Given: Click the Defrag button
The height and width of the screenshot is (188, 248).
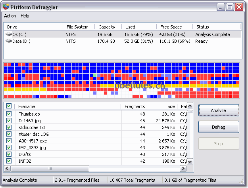Looking at the screenshot, I should coord(219,127).
